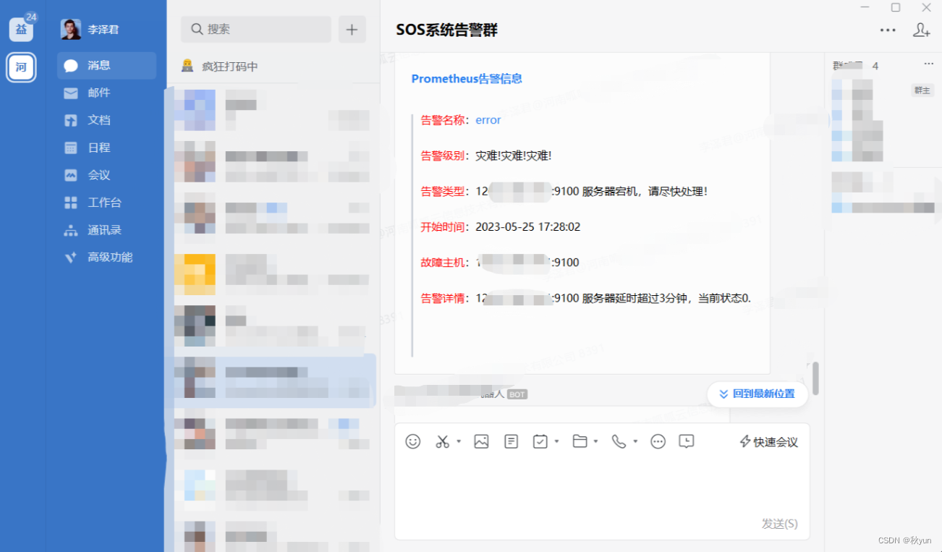Expand the call options dropdown arrow
This screenshot has width=942, height=552.
click(635, 441)
